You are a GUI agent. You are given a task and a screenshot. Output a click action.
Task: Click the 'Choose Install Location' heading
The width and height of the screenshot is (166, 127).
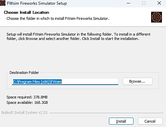pyautogui.click(x=26, y=12)
